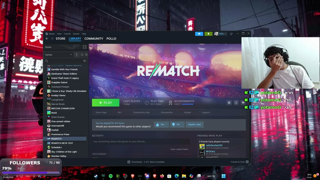Open Spotify from the taskbar

[x=110, y=176]
